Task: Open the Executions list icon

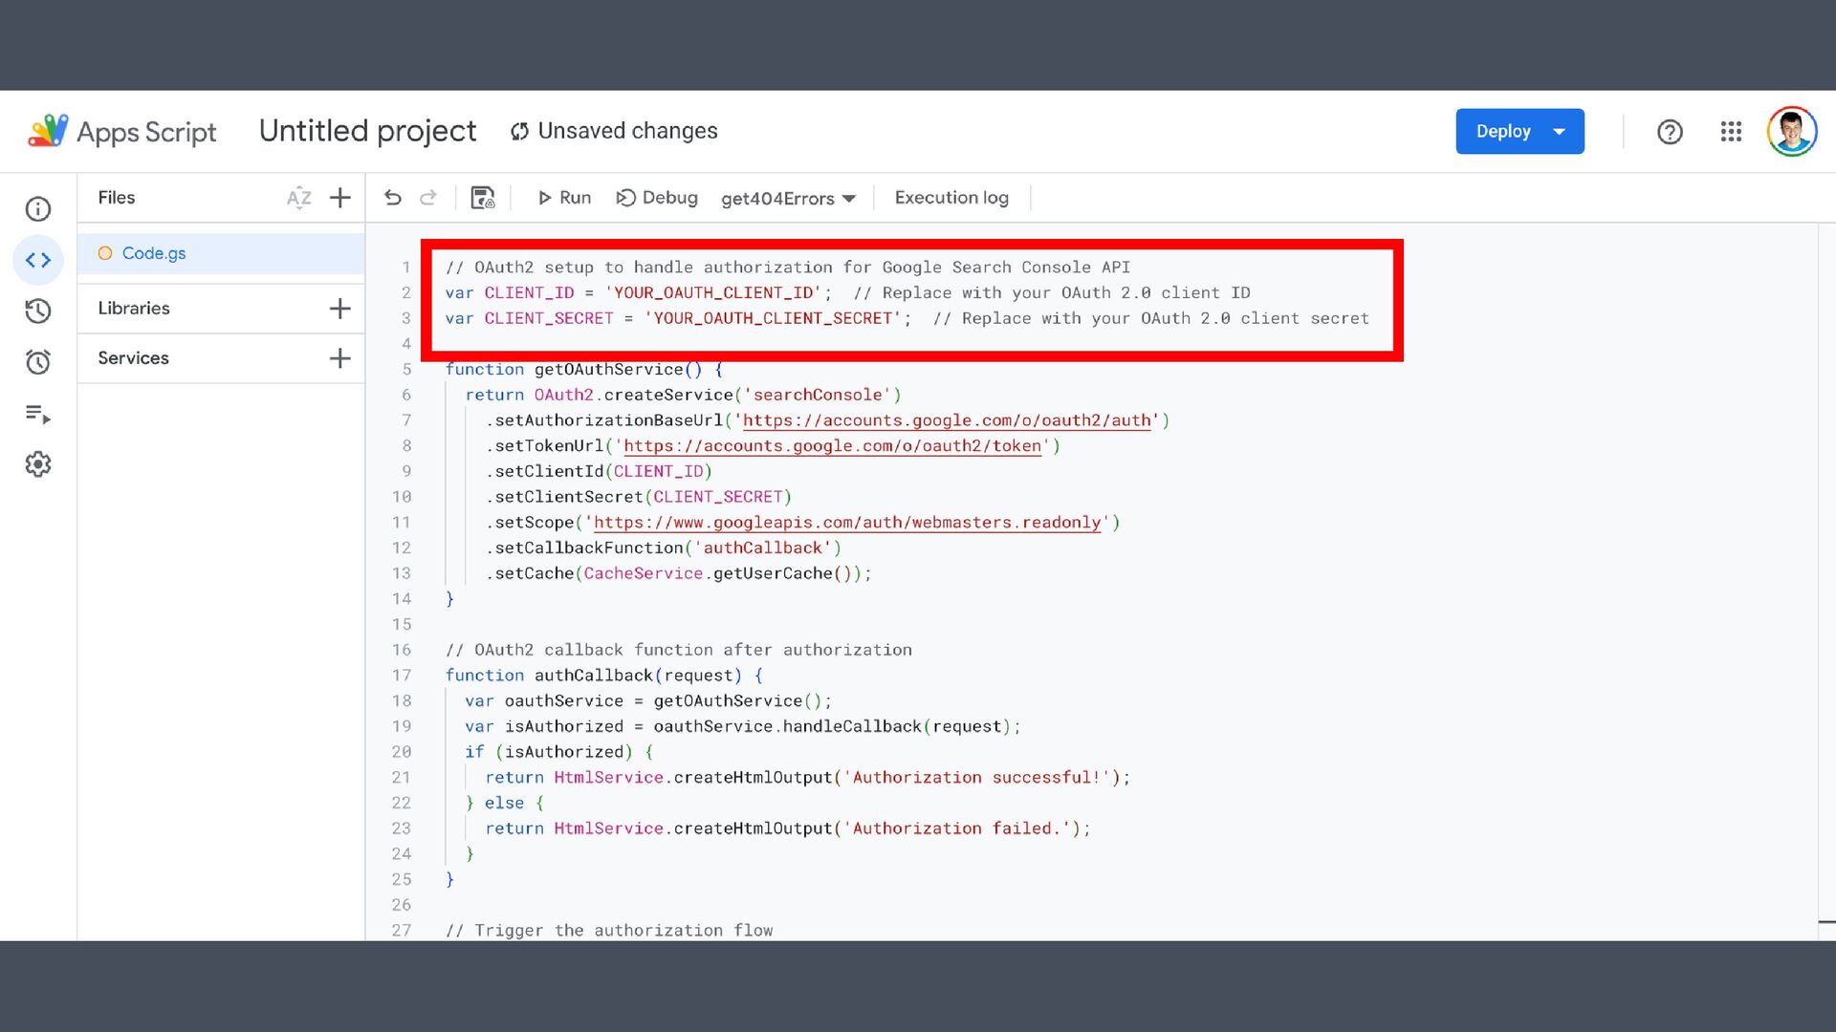Action: pos(38,414)
